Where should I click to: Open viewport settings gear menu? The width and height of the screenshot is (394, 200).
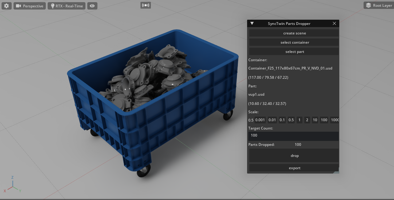click(x=6, y=6)
